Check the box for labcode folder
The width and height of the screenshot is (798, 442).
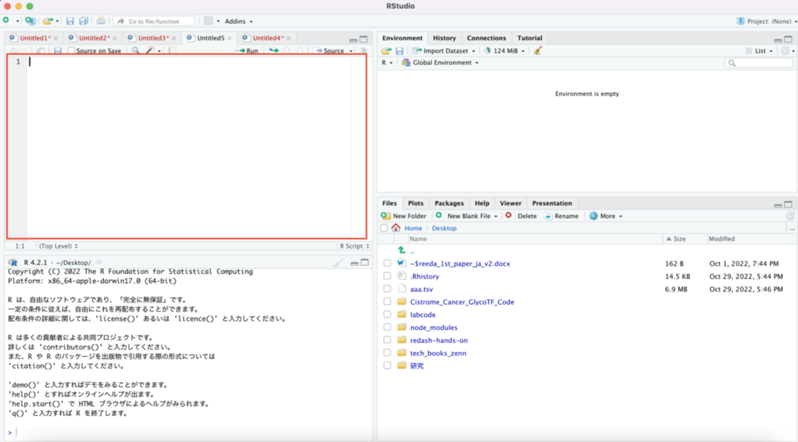387,314
